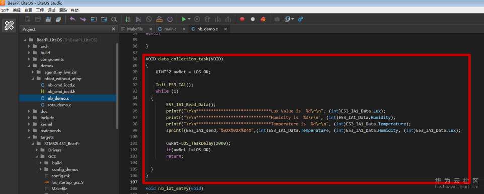Screen dimensions: 484x194
Task: Expand the kernel folder
Action: 29,124
